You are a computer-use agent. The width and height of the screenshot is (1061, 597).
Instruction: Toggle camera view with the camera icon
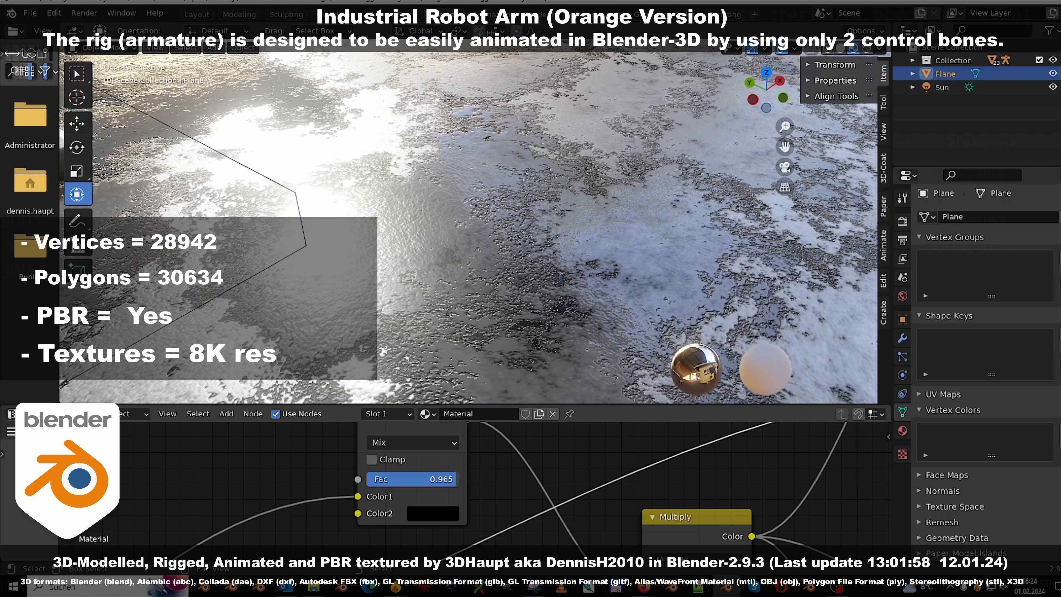pyautogui.click(x=785, y=167)
